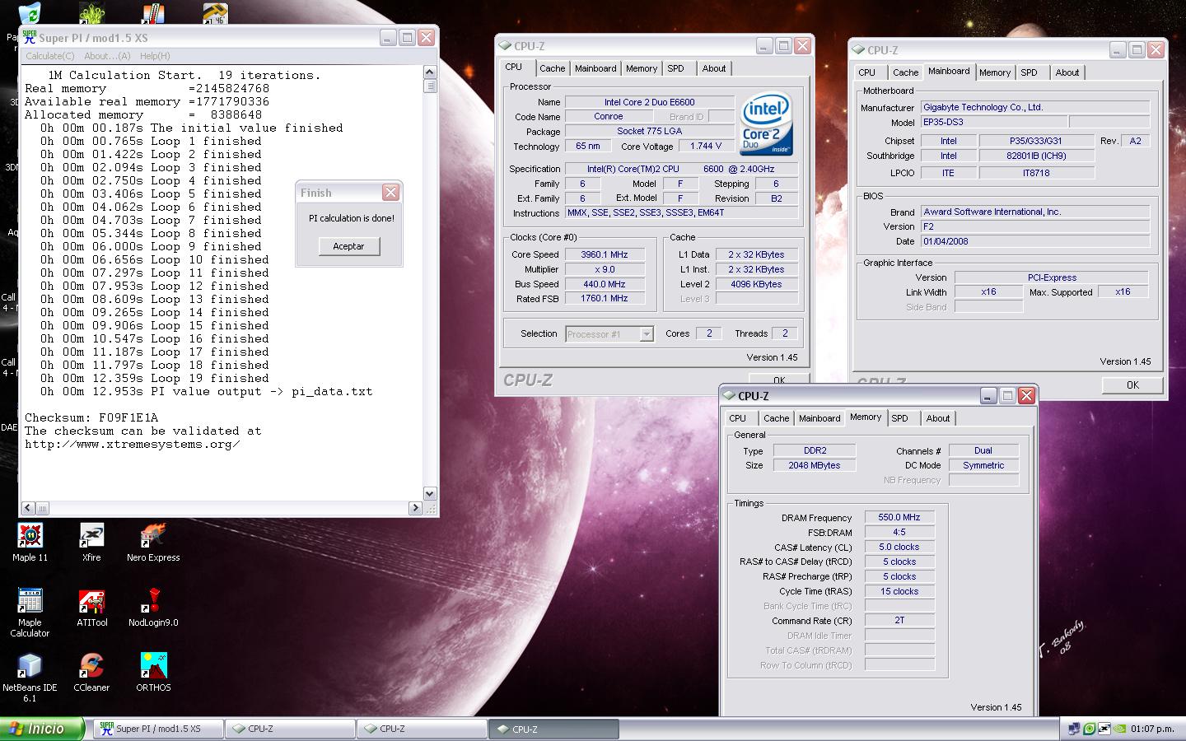1186x741 pixels.
Task: Launch ORTHOS desktop icon
Action: [x=153, y=673]
